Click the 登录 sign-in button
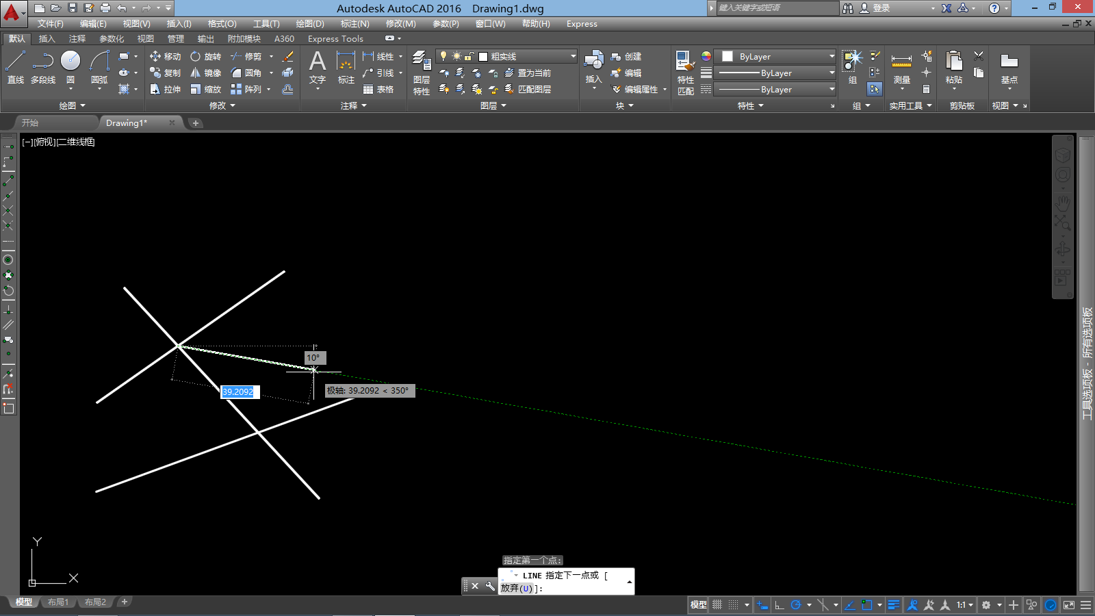Viewport: 1095px width, 616px height. pos(880,8)
